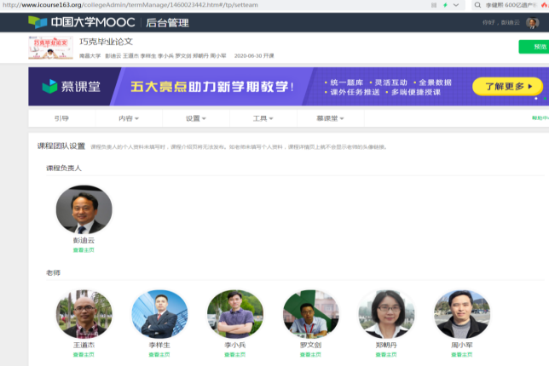Screen dimensions: 549x366
Task: Click 王道杰's teacher avatar
Action: (x=84, y=315)
